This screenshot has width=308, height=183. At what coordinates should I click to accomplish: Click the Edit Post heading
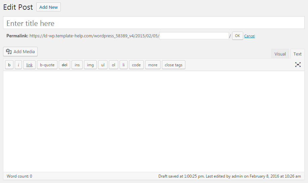pyautogui.click(x=18, y=7)
